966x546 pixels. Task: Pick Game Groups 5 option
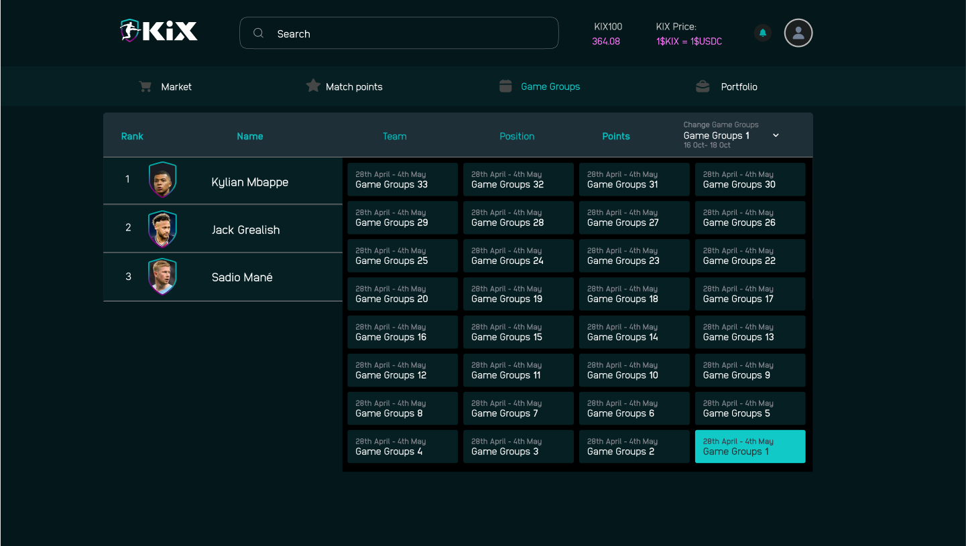tap(750, 409)
